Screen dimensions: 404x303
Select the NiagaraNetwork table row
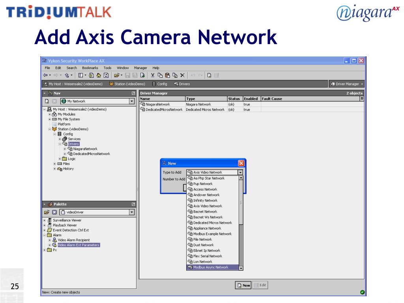251,104
